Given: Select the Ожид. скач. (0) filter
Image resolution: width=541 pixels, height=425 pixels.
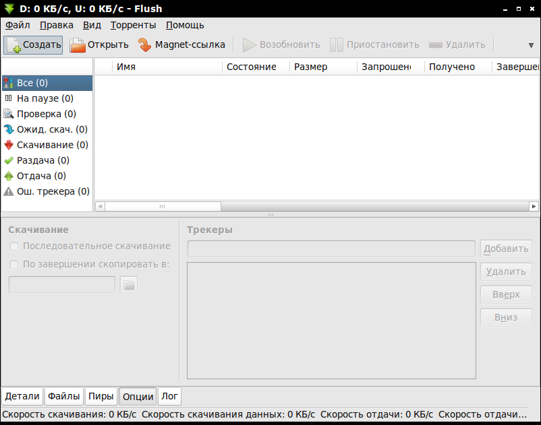Looking at the screenshot, I should [47, 129].
